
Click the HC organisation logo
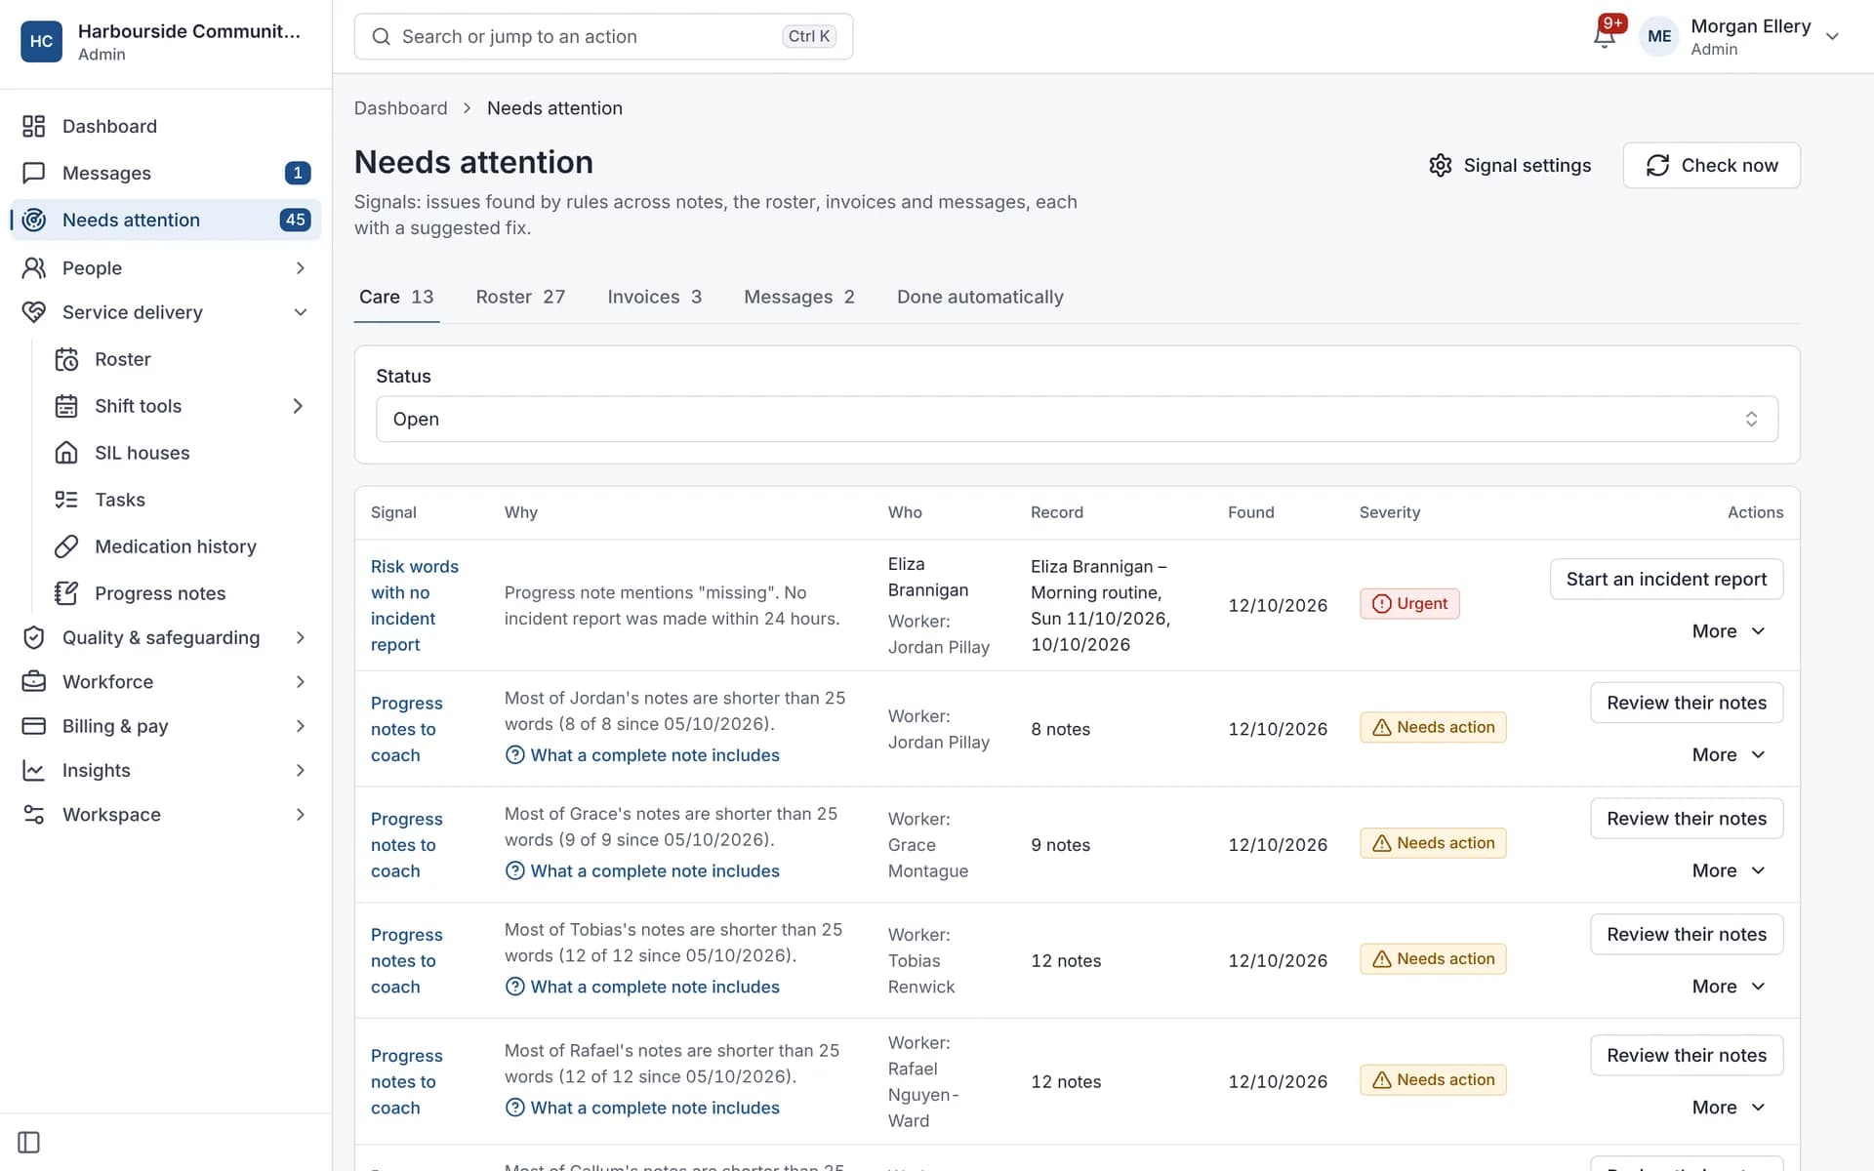pos(41,41)
